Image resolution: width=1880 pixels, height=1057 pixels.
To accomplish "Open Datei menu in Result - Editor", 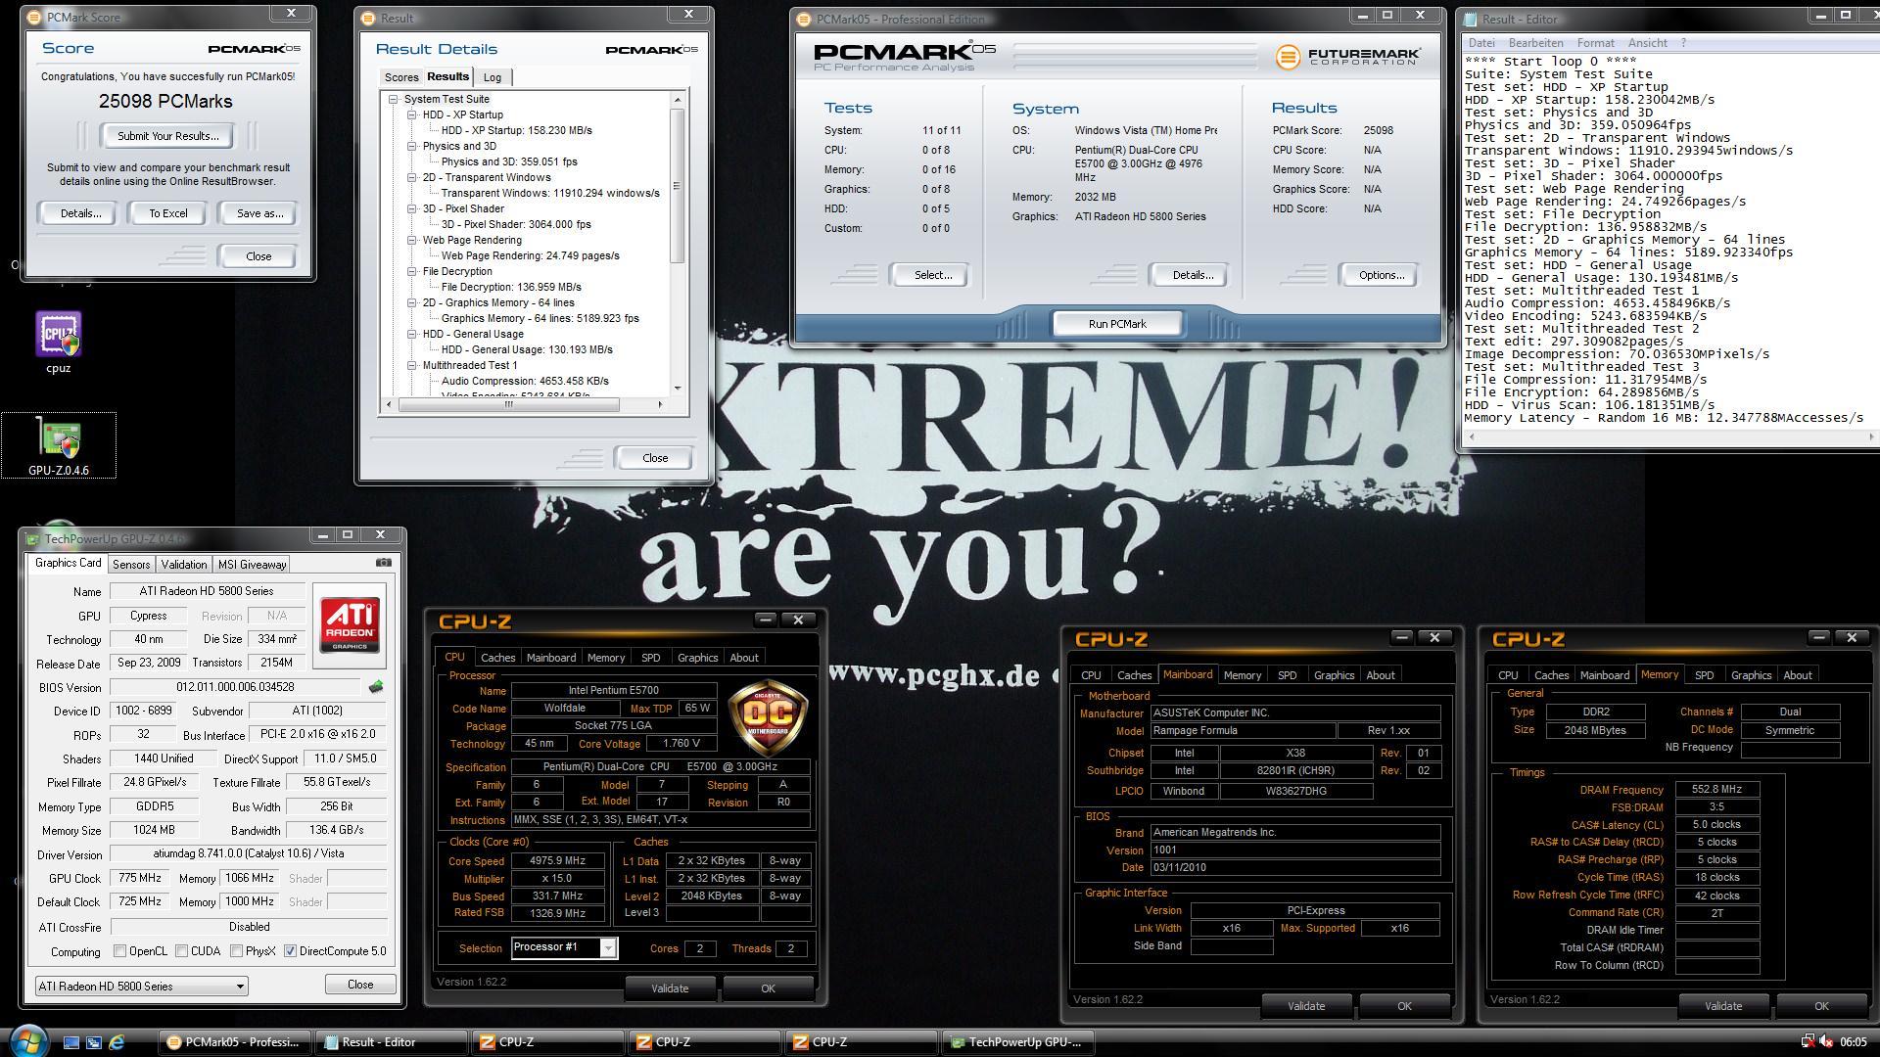I will 1481,43.
